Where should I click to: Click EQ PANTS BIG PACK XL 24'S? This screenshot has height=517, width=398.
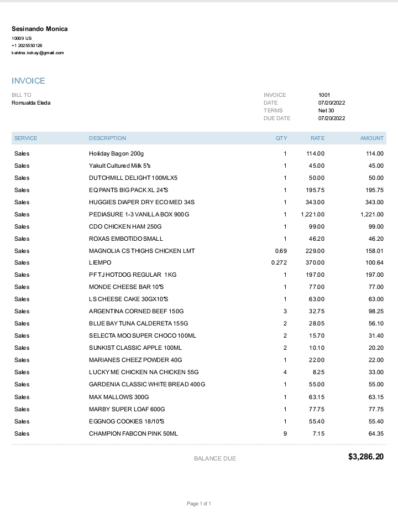pos(128,190)
